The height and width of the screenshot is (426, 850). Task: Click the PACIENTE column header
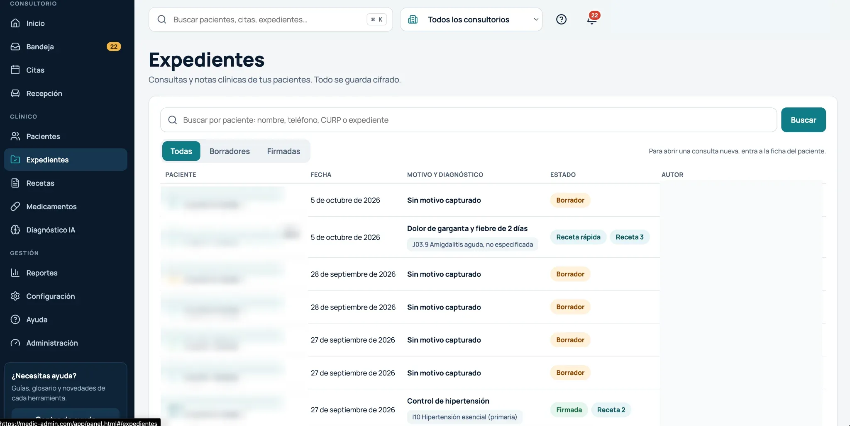pos(181,174)
